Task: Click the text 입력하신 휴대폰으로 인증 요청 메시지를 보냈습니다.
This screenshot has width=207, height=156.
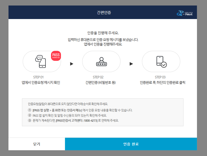Action: click(x=103, y=40)
